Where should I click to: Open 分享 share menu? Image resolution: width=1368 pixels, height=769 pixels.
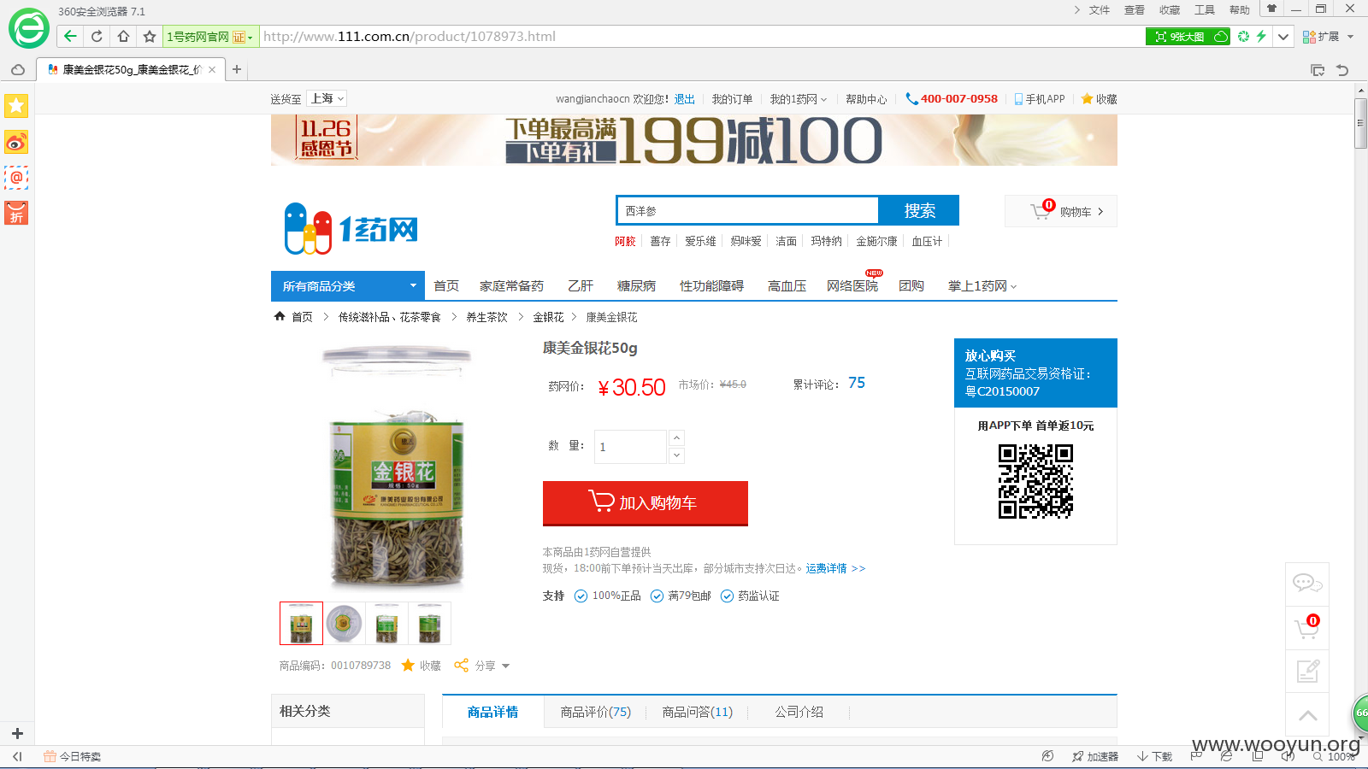[481, 666]
